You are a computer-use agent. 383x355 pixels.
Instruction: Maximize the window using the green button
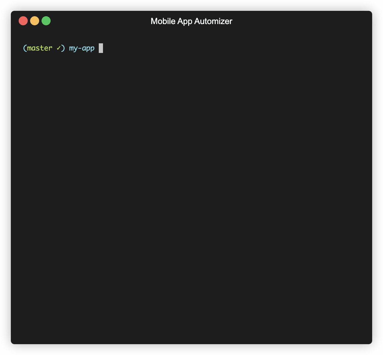click(x=46, y=21)
